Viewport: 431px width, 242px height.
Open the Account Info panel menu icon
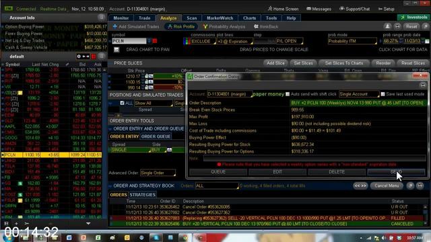pyautogui.click(x=101, y=17)
